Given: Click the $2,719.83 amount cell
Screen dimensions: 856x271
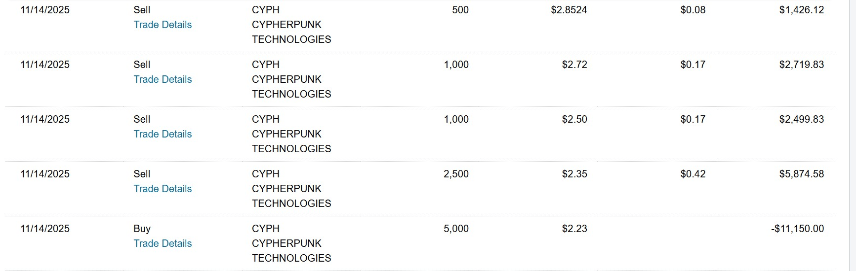Looking at the screenshot, I should click(x=801, y=65).
